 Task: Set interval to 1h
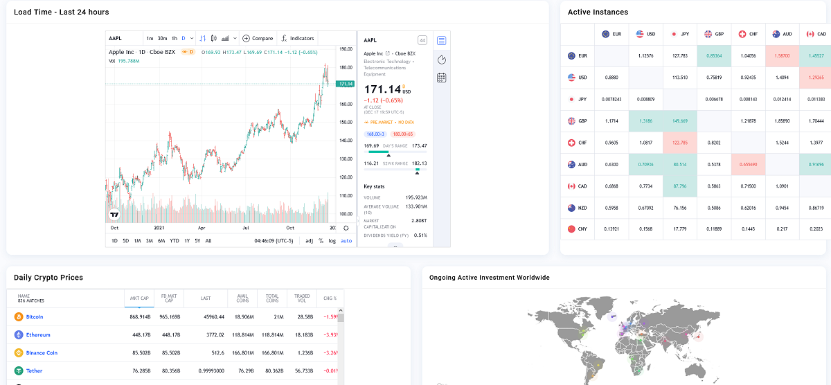coord(175,38)
